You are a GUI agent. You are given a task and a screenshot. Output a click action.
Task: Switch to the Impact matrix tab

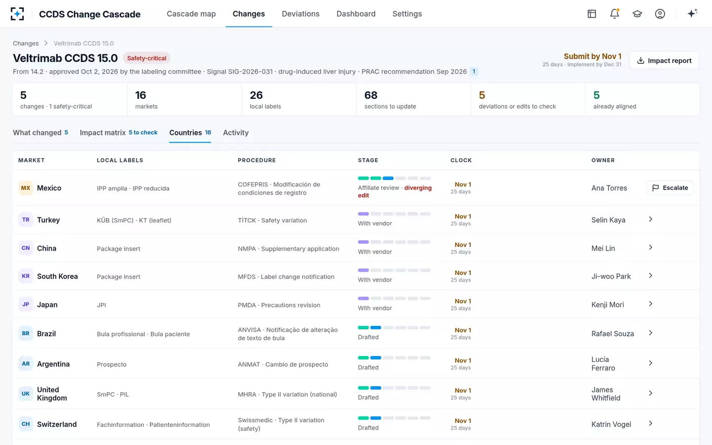point(119,133)
